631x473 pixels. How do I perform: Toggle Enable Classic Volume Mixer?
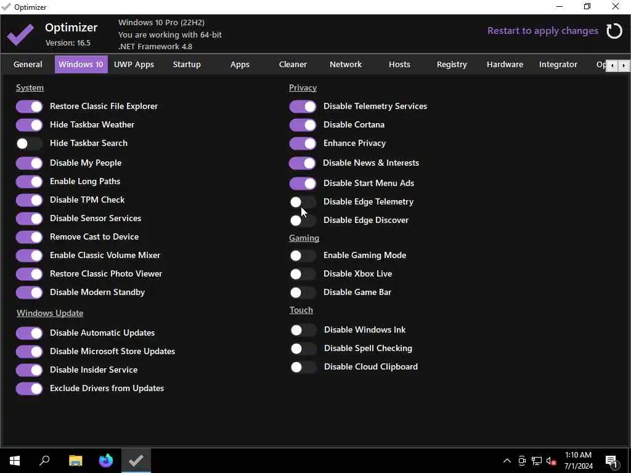(30, 256)
